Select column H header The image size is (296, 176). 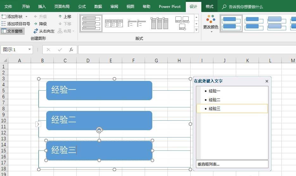click(x=179, y=60)
